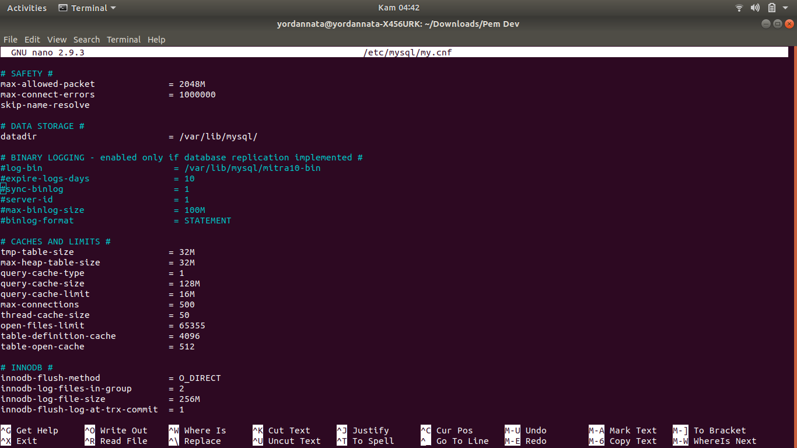797x448 pixels.
Task: Open the Edit menu
Action: (x=32, y=40)
